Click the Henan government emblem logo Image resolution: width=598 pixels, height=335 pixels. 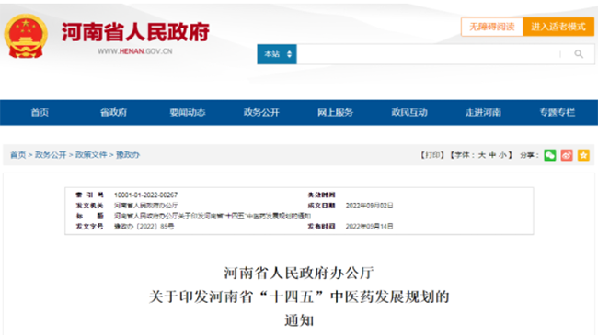pyautogui.click(x=26, y=36)
